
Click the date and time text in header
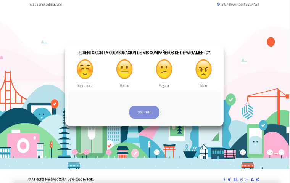pyautogui.click(x=240, y=5)
